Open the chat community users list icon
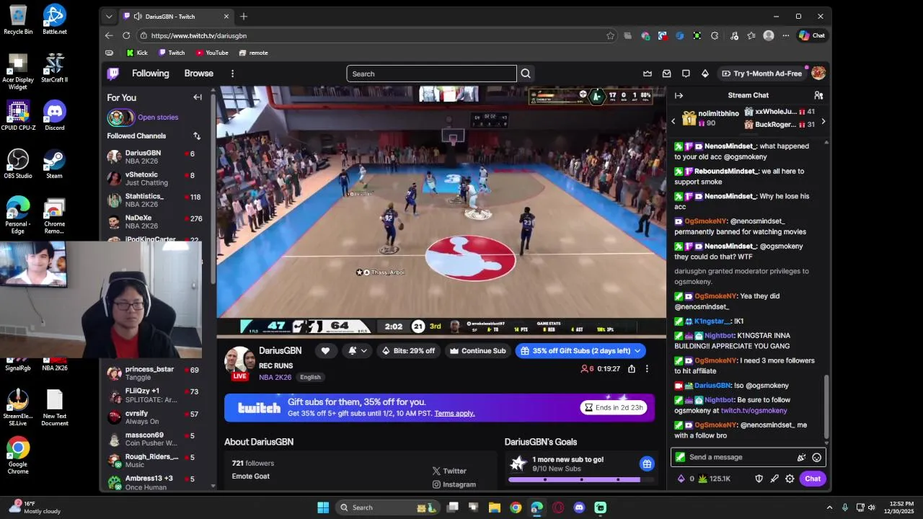 [818, 95]
